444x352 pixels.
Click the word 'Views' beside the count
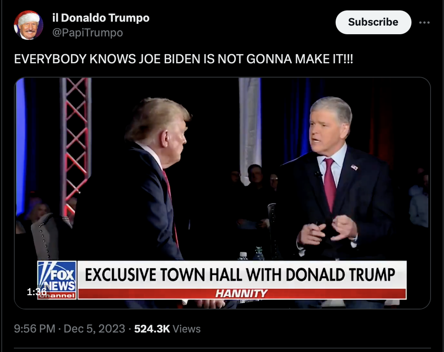click(x=186, y=329)
